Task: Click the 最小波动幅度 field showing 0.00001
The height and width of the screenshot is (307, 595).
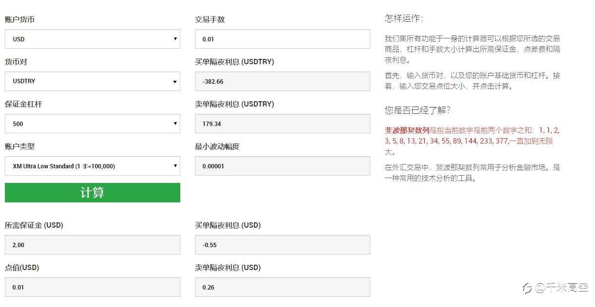Action: [283, 166]
